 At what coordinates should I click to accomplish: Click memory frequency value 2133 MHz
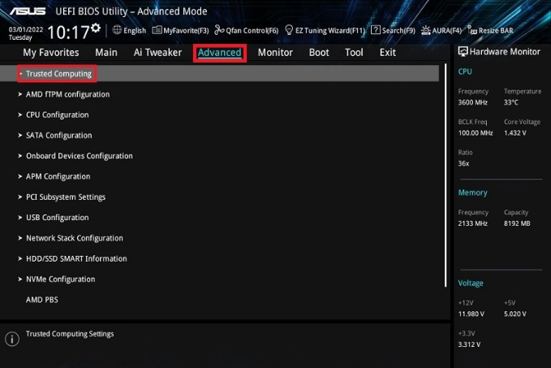click(x=472, y=223)
